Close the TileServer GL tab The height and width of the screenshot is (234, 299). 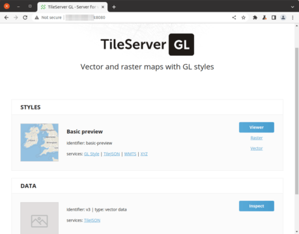pyautogui.click(x=103, y=7)
